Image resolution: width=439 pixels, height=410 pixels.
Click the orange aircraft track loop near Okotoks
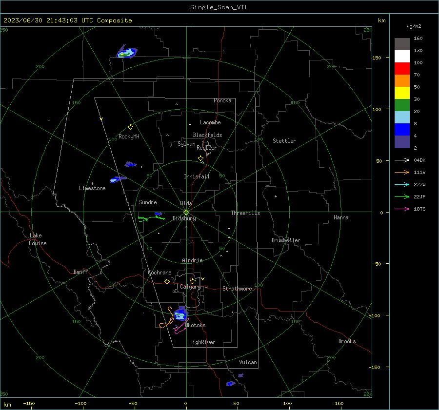167,318
